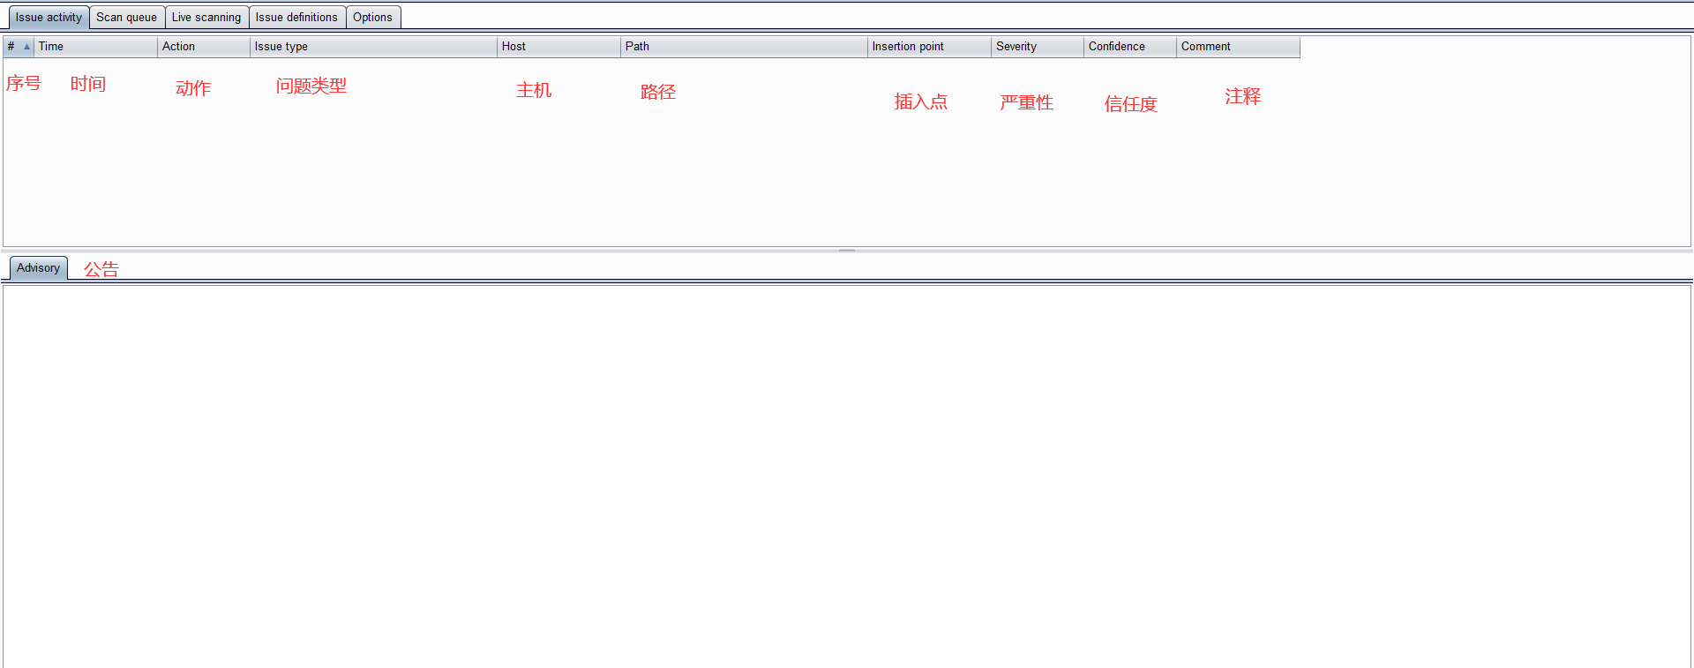1694x668 pixels.
Task: Click the split pane divider handle
Action: [x=847, y=251]
